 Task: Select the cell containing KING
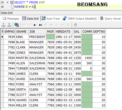coord(22,37)
